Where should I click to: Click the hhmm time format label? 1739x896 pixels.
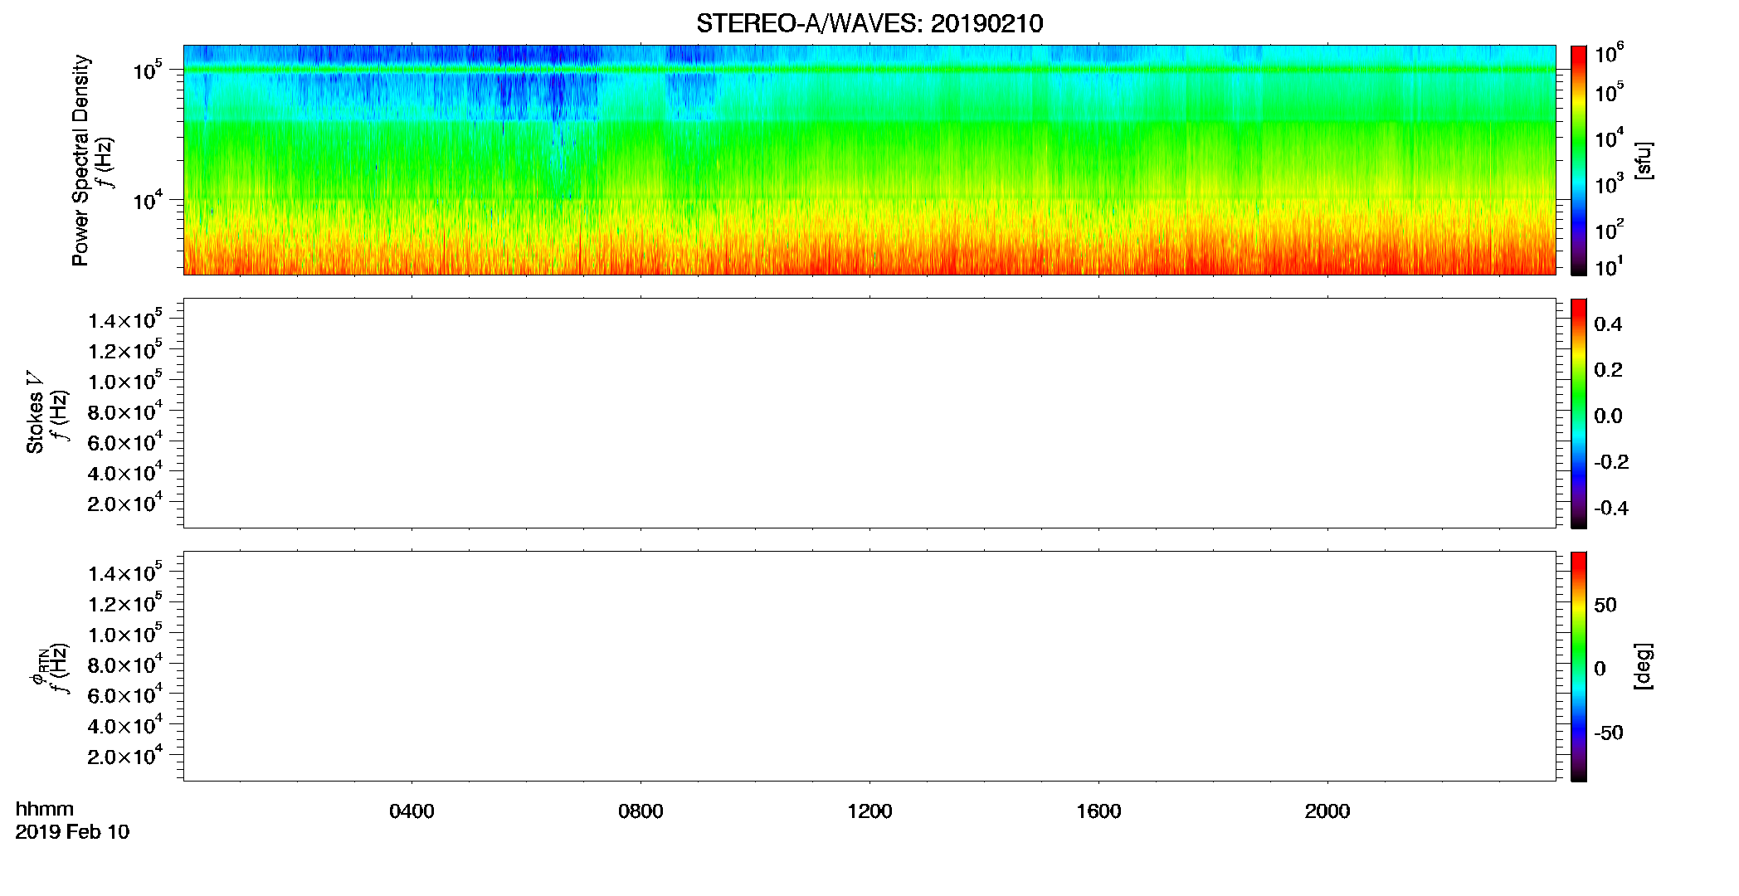pos(45,809)
